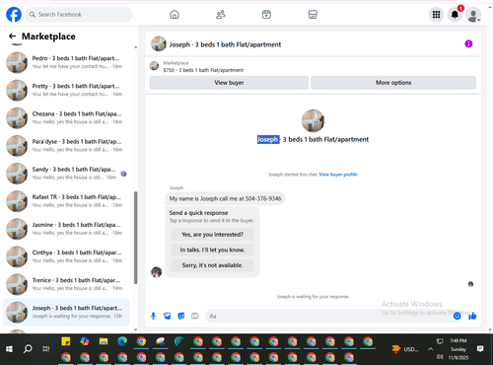Image resolution: width=493 pixels, height=365 pixels.
Task: Click the Search Facebook field
Action: coord(79,15)
